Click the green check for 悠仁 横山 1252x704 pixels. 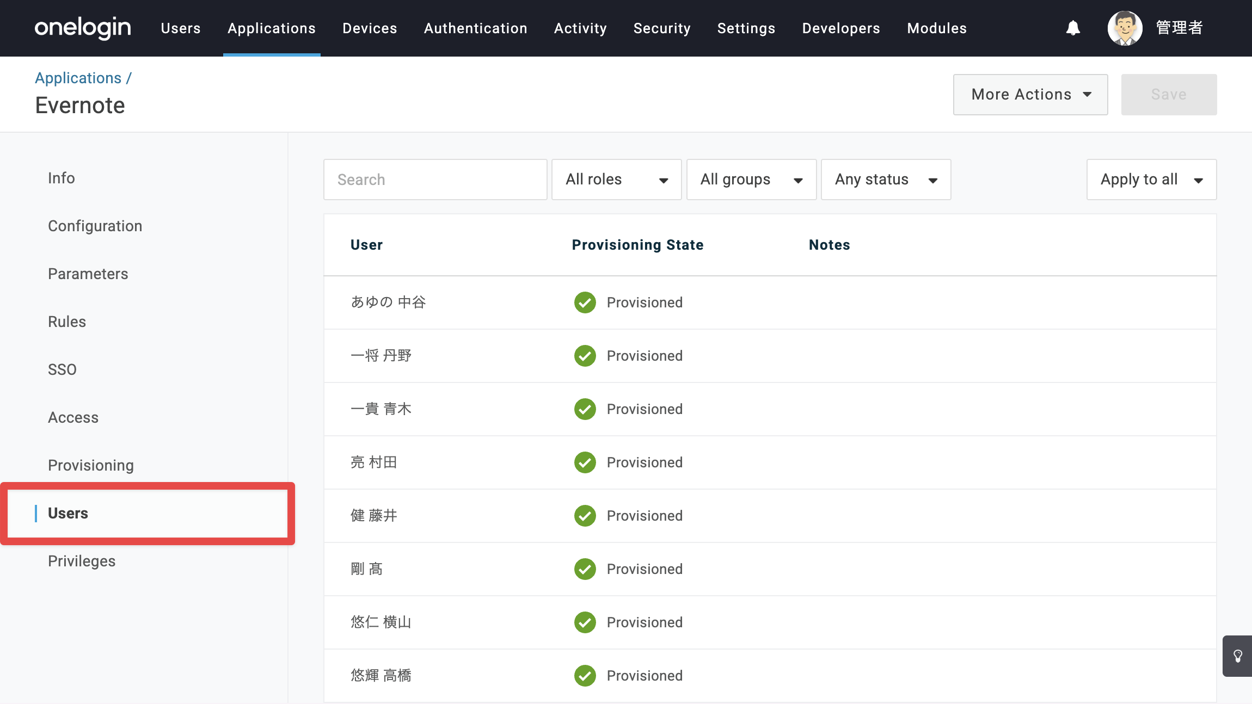click(585, 622)
